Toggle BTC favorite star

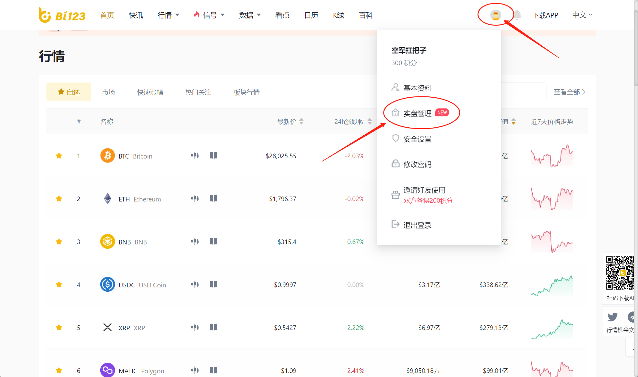click(x=59, y=156)
